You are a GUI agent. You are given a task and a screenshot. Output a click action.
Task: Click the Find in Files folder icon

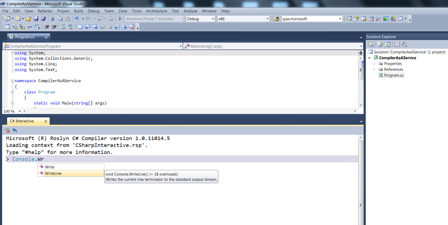(276, 19)
